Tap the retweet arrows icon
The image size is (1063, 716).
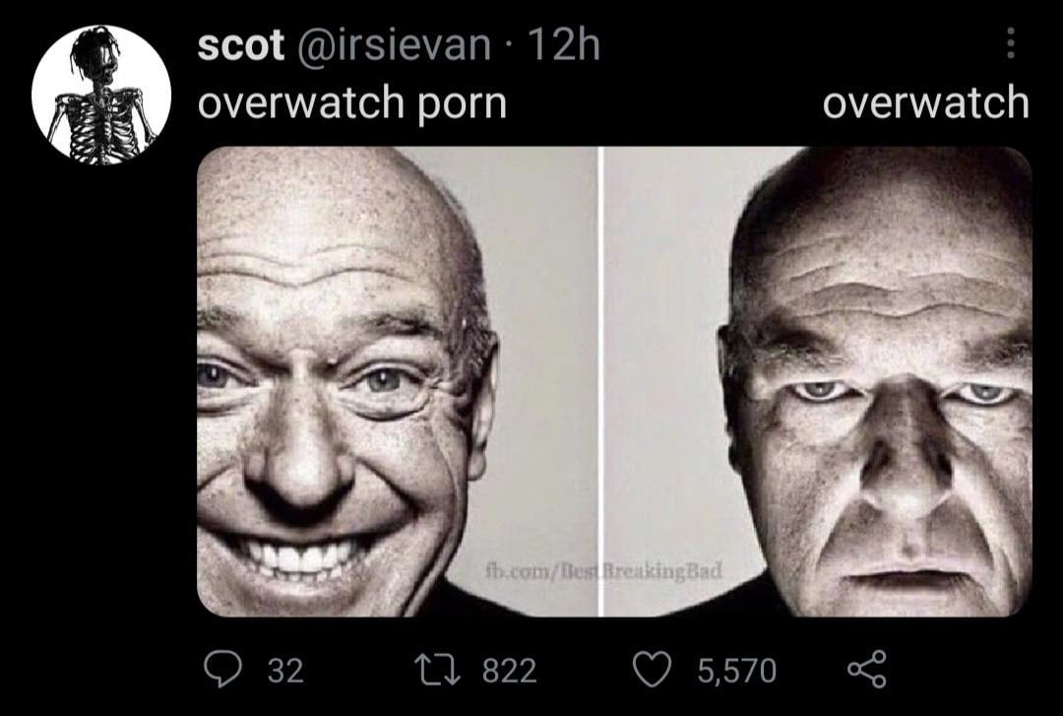point(438,669)
